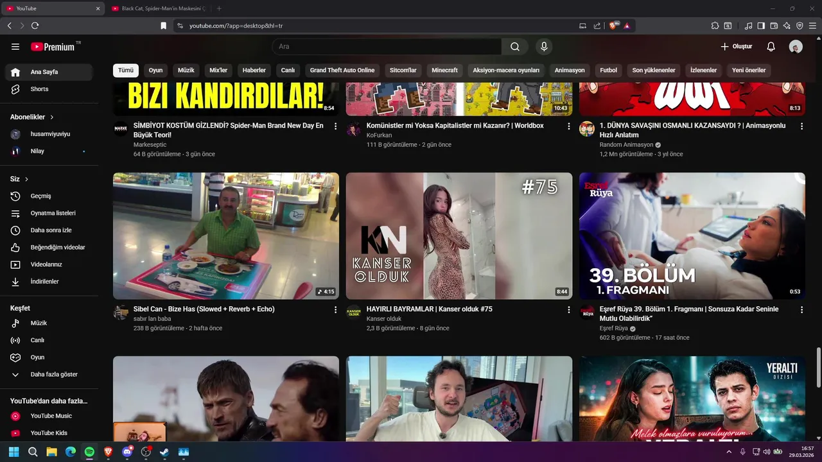Screen dimensions: 822x462
Task: Reload the page in browser
Action: click(35, 26)
